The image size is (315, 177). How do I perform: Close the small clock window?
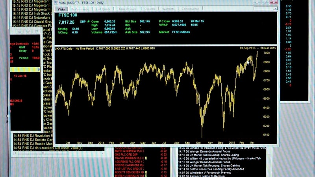pos(36,31)
